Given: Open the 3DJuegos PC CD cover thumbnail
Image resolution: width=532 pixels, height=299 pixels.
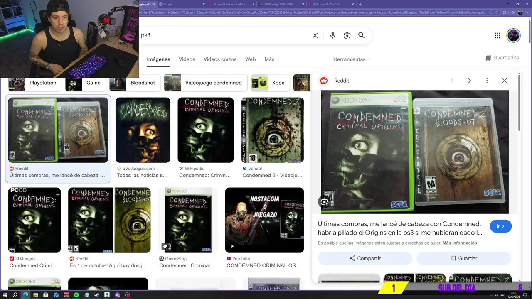Looking at the screenshot, I should point(34,220).
